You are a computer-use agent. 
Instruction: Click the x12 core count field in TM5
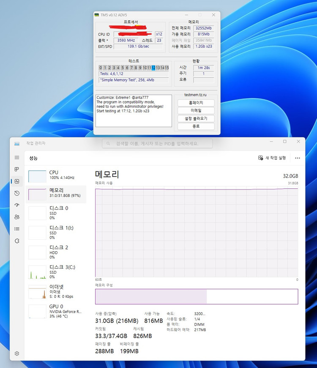pyautogui.click(x=159, y=34)
